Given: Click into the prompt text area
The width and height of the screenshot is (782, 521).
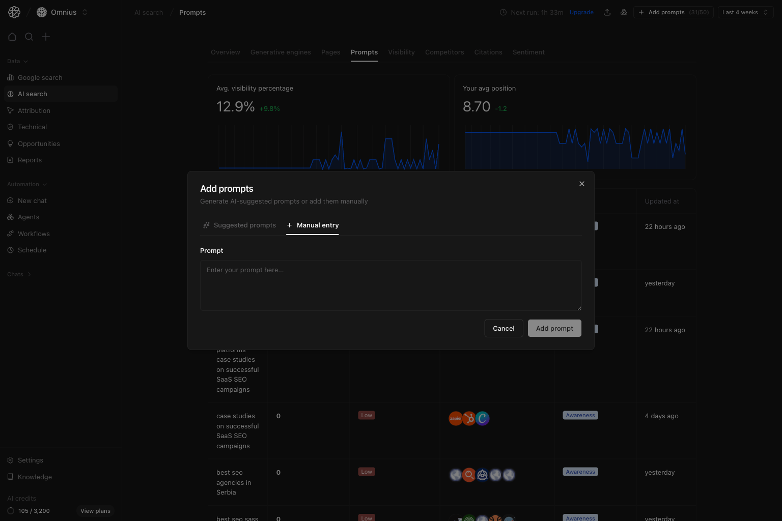Looking at the screenshot, I should pyautogui.click(x=391, y=285).
